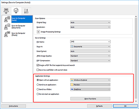
Task: Toggle Create a PDF file keyword search checkbox
Action: (x=38, y=65)
